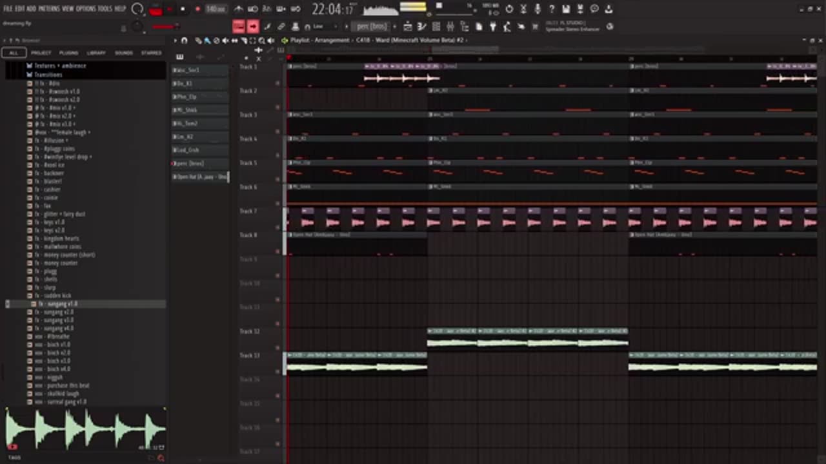
Task: Select 'Hi_Tom2' pattern in picker
Action: (x=200, y=123)
